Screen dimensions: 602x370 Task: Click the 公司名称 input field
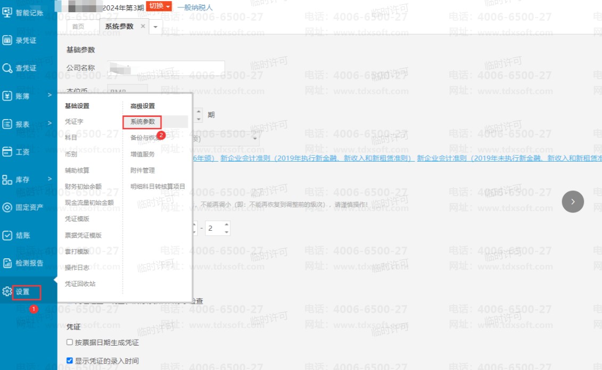point(166,68)
